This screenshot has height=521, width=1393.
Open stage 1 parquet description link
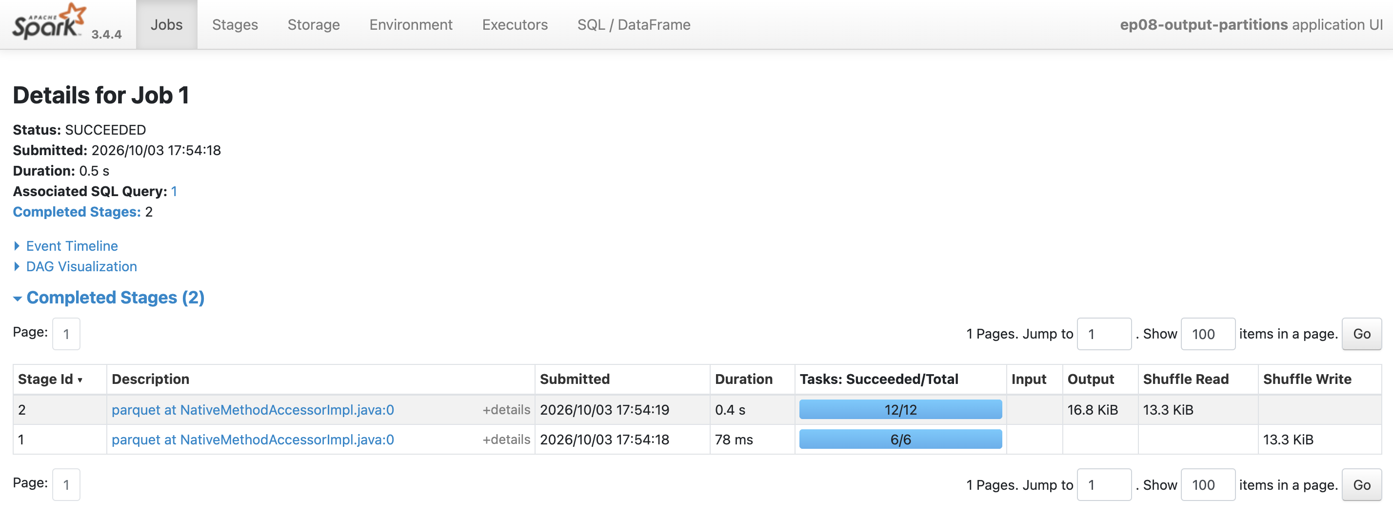click(253, 440)
